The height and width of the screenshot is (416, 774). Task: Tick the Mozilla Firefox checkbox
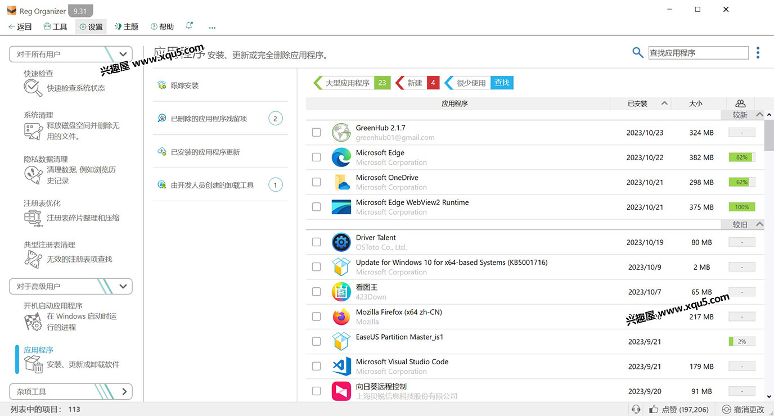coord(316,316)
